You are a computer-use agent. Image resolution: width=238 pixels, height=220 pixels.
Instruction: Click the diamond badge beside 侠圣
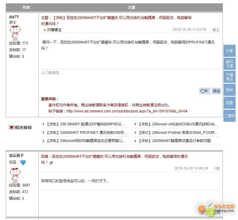point(23,163)
